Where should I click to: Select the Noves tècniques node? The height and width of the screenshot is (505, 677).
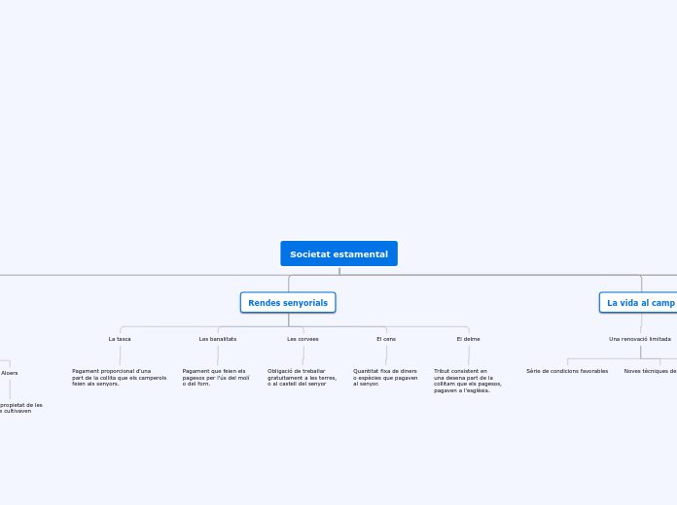click(650, 371)
